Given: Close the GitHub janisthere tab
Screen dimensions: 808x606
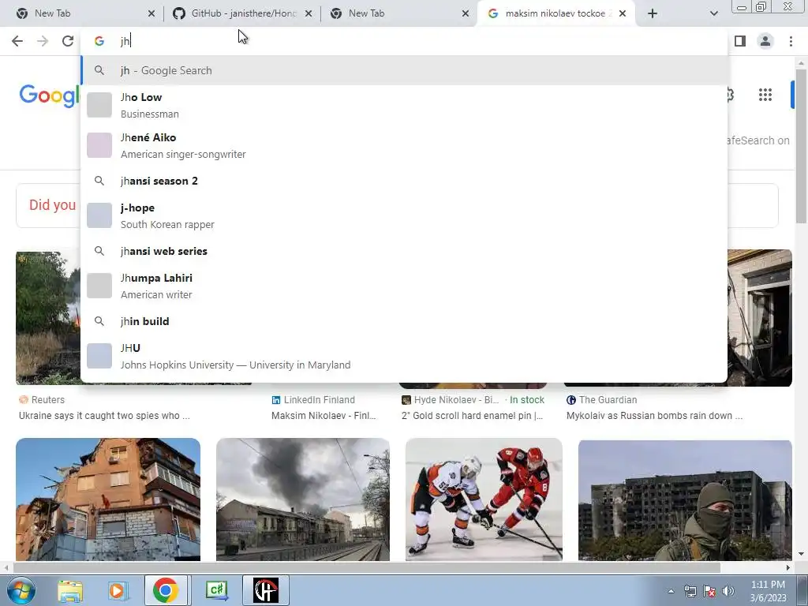Looking at the screenshot, I should [309, 13].
